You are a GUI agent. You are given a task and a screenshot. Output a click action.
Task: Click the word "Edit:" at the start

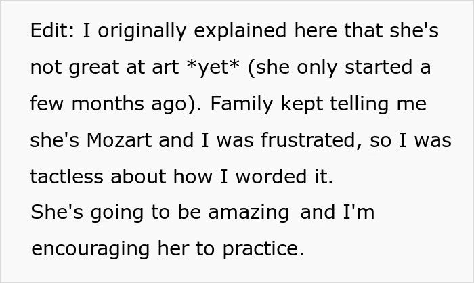[52, 30]
